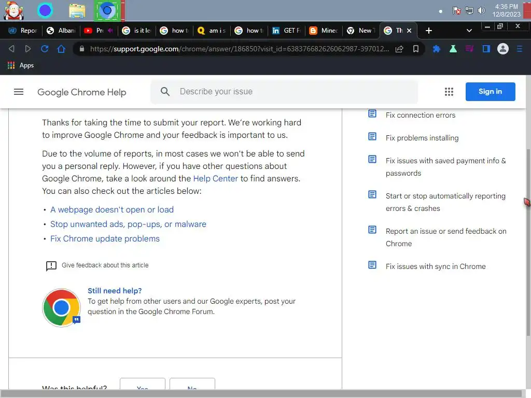Switch to the New T tab
The height and width of the screenshot is (398, 531).
(361, 31)
